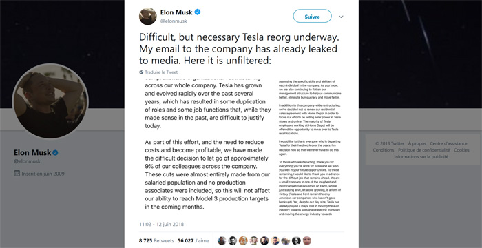The image size is (482, 248).
Task: Open the right email screenshot image
Action: click(x=310, y=147)
